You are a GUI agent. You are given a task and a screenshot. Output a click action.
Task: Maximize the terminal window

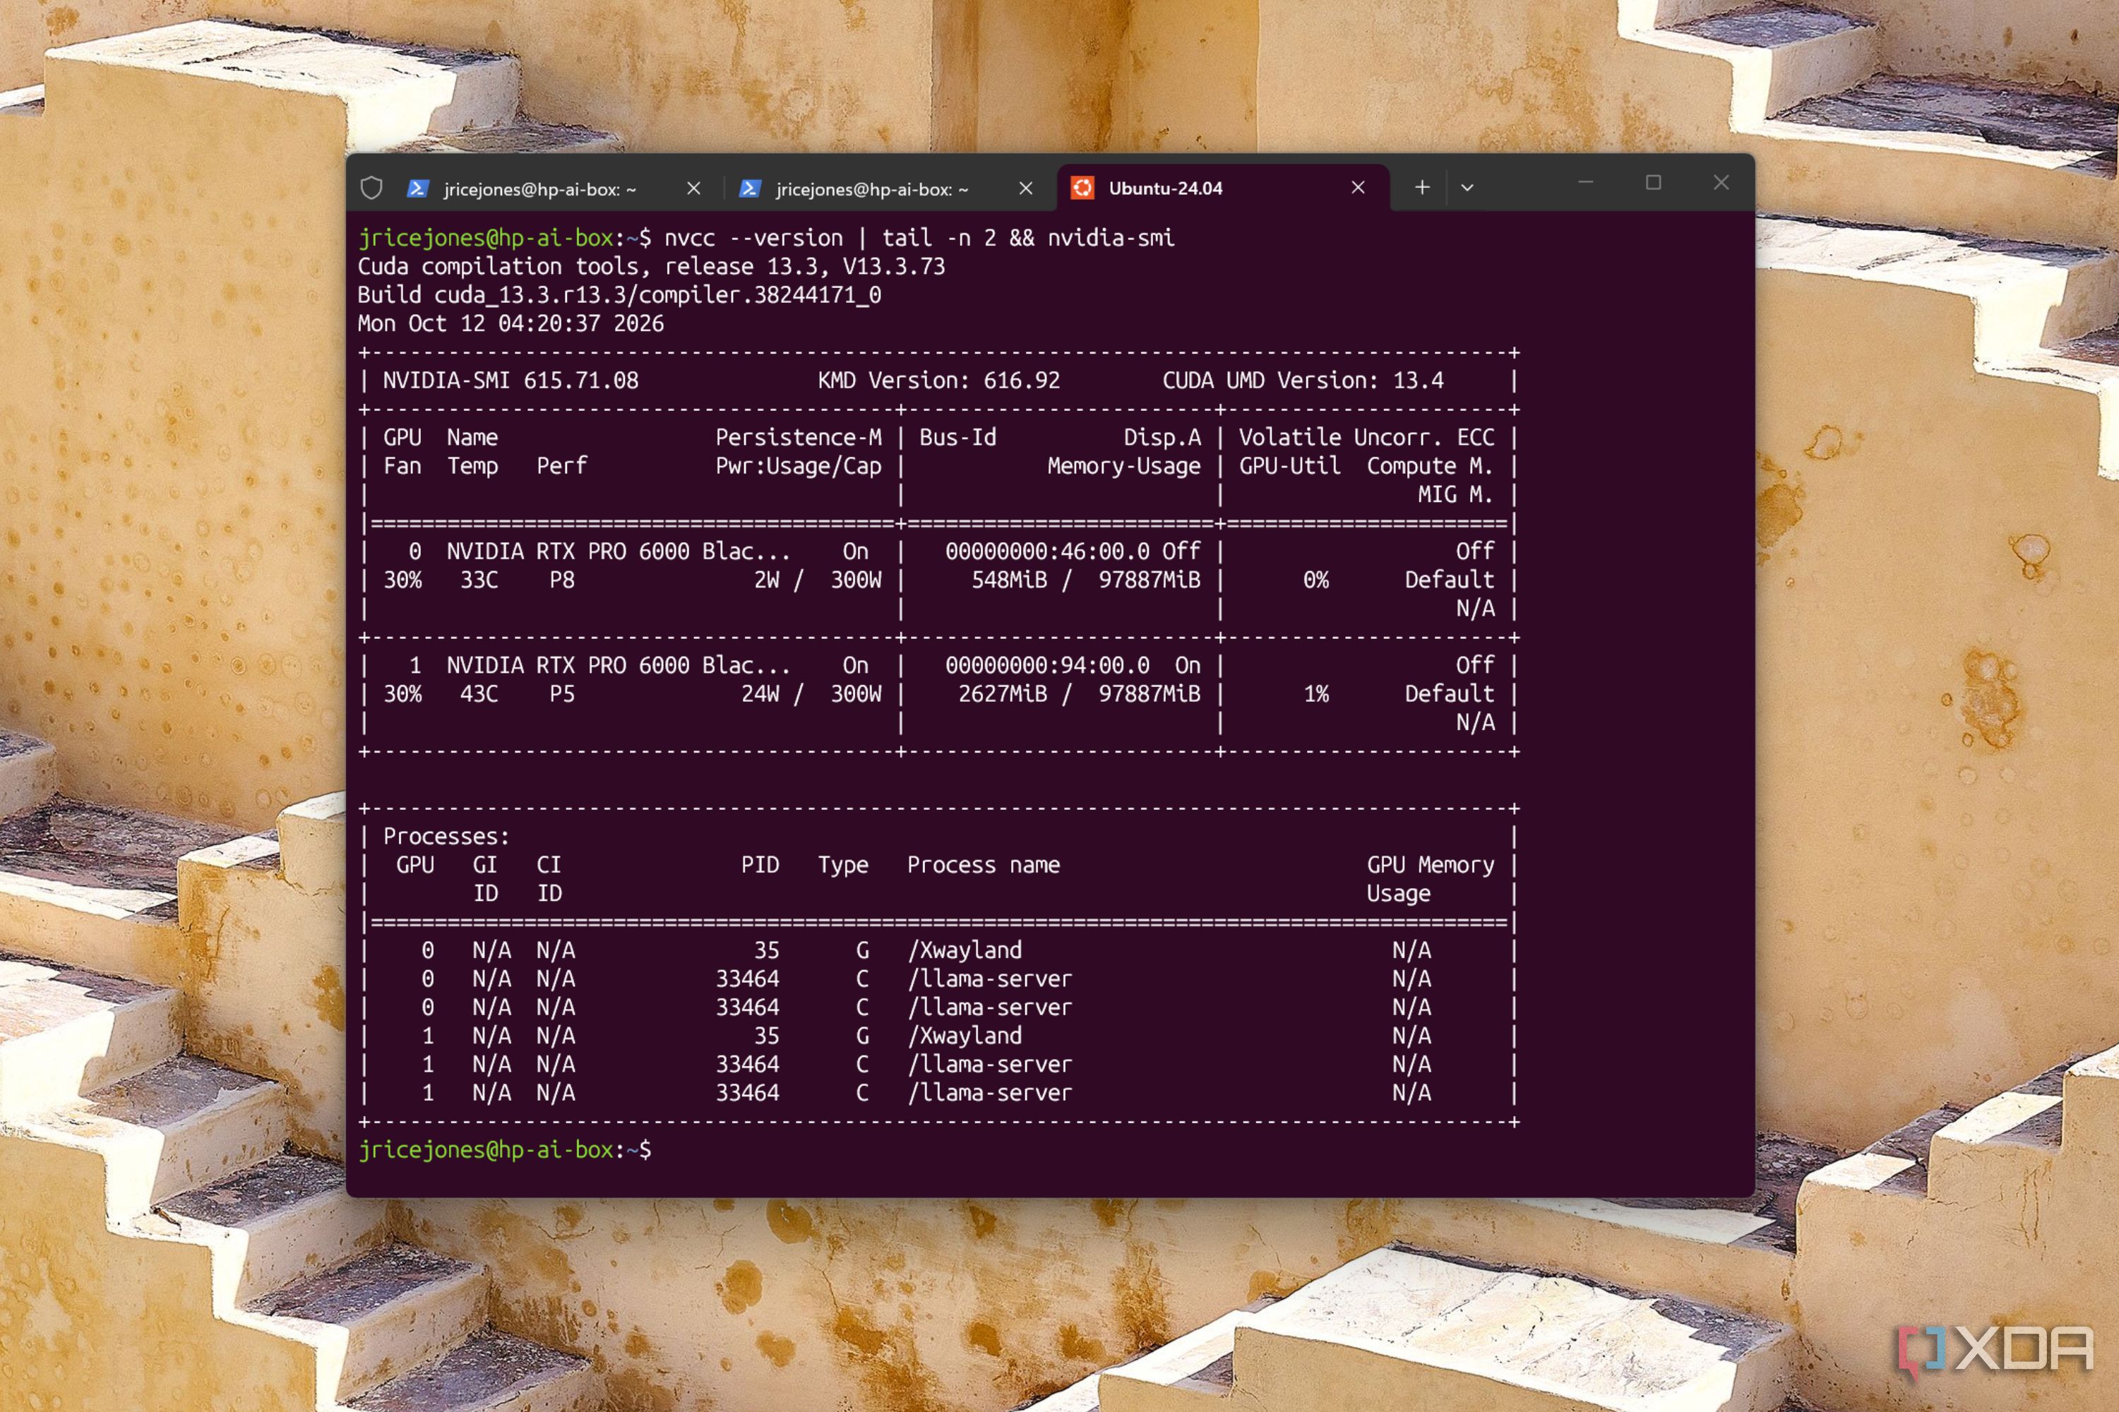pos(1654,183)
